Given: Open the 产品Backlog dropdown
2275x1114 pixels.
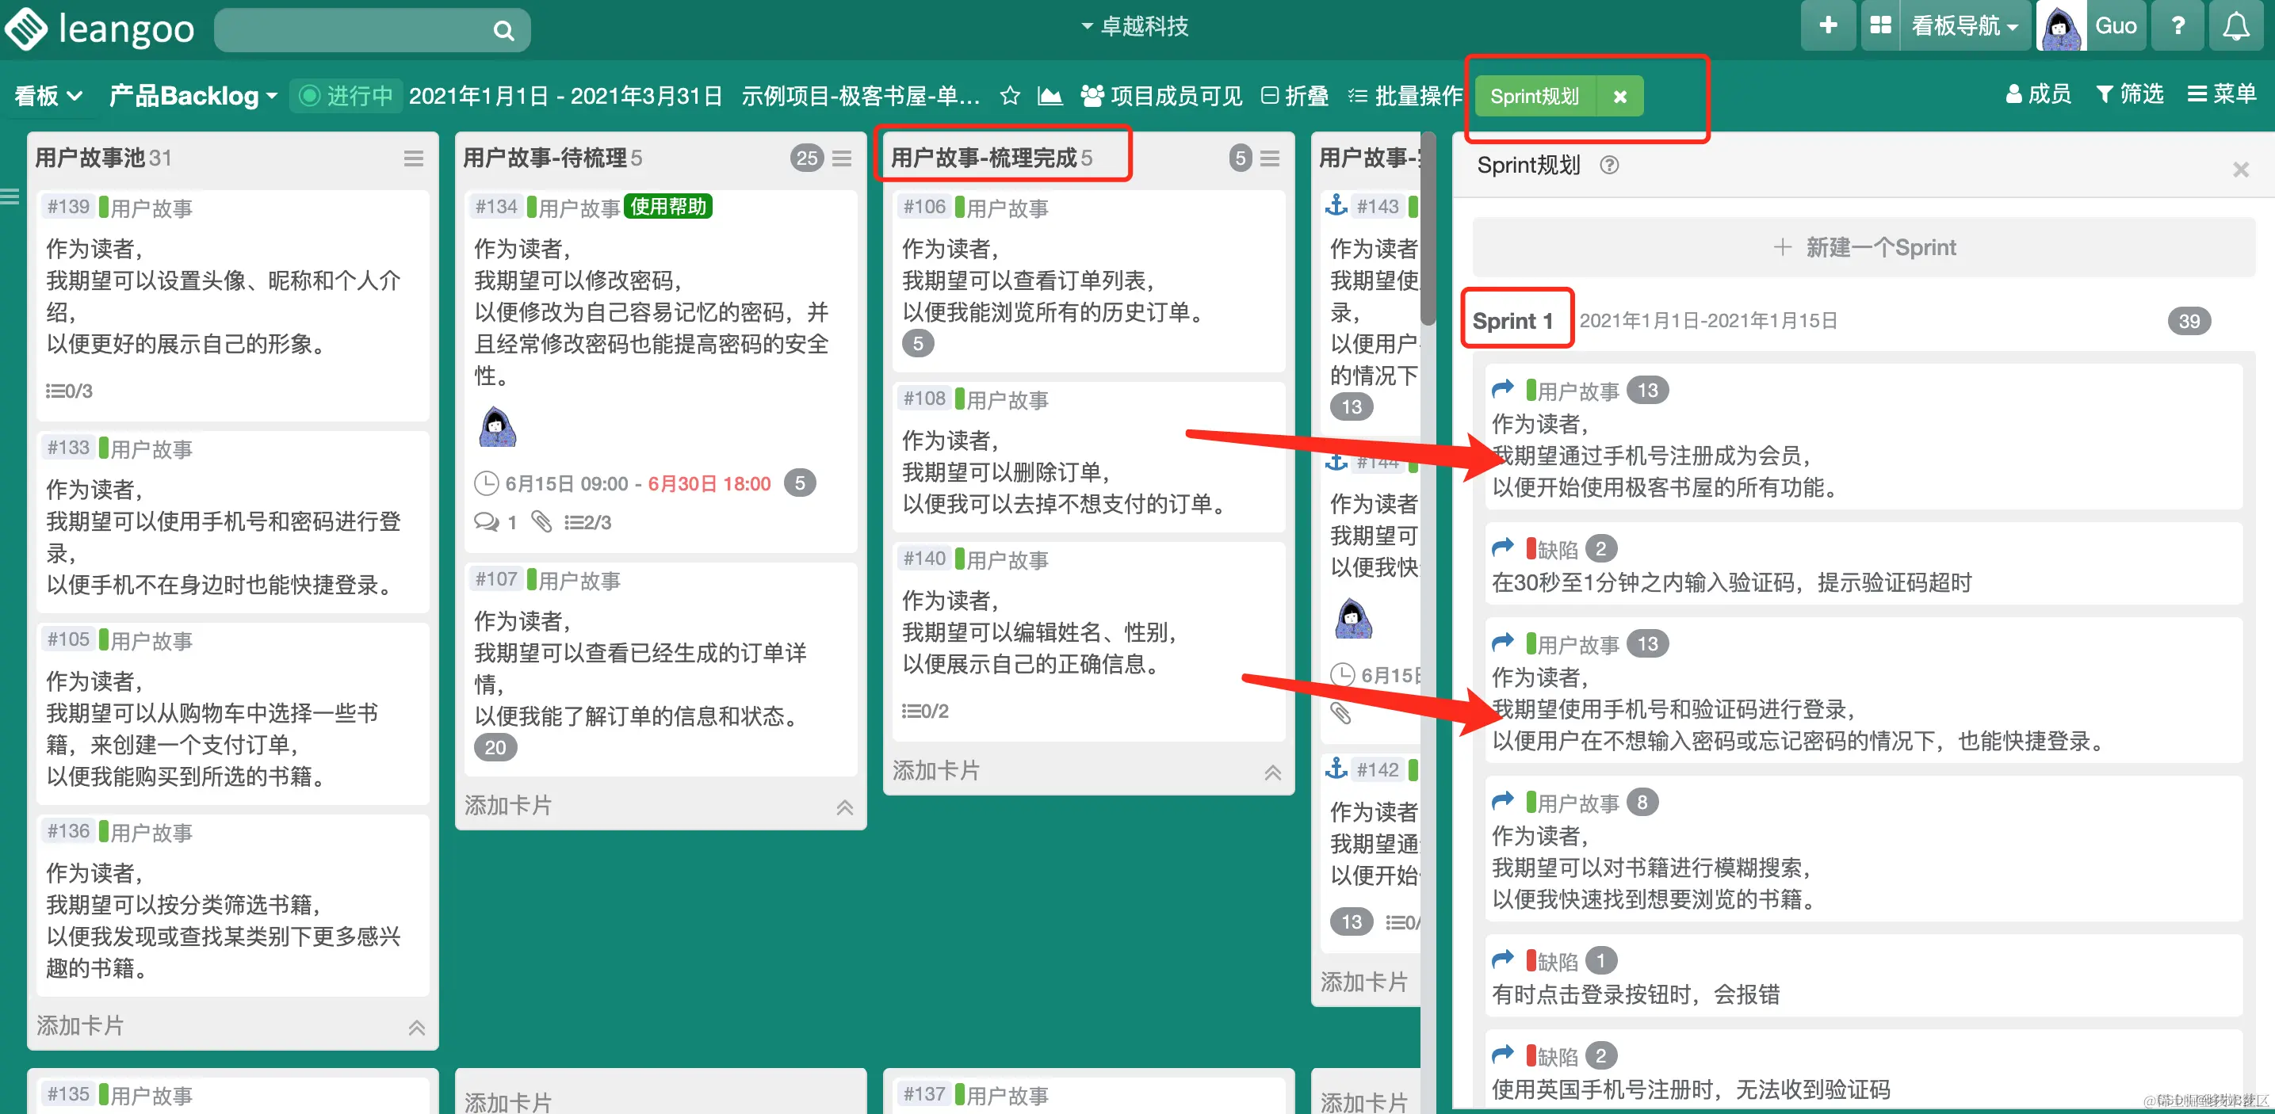Looking at the screenshot, I should [193, 95].
